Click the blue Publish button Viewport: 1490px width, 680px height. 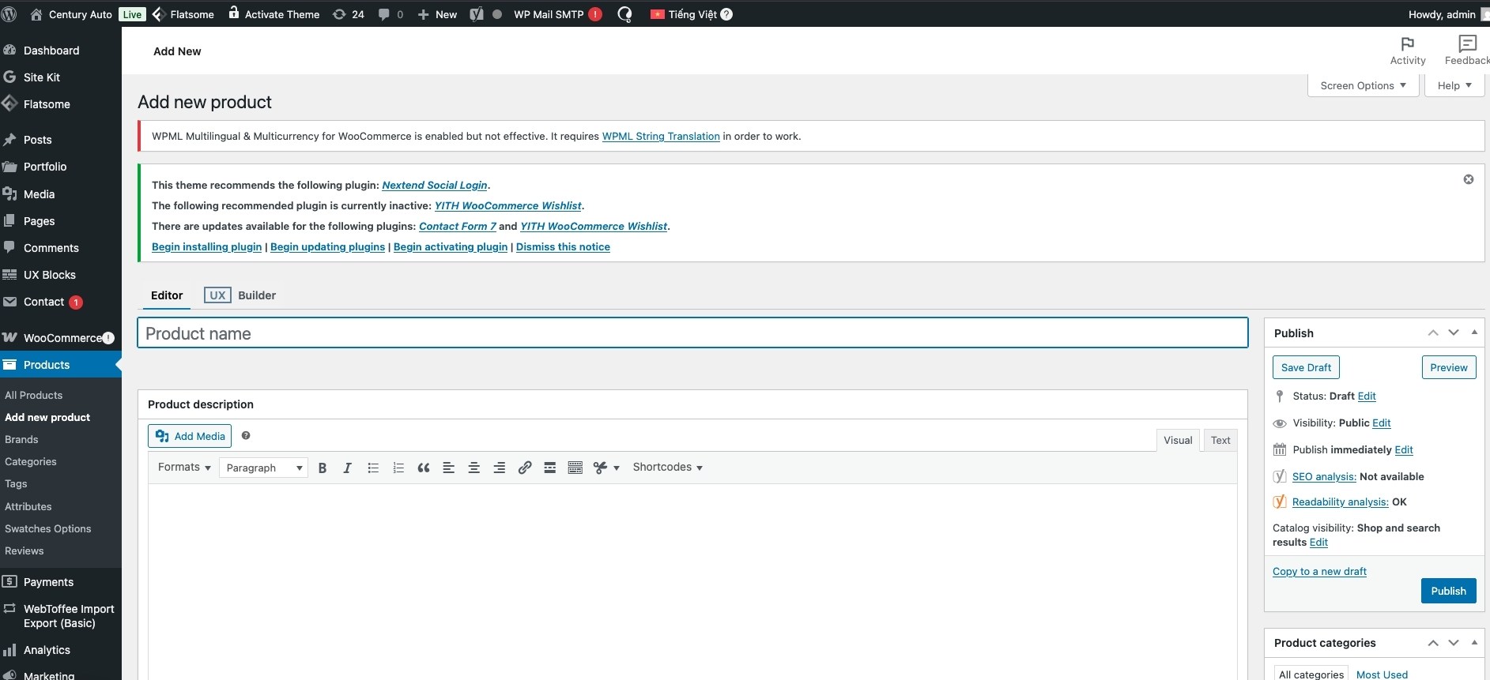coord(1448,591)
